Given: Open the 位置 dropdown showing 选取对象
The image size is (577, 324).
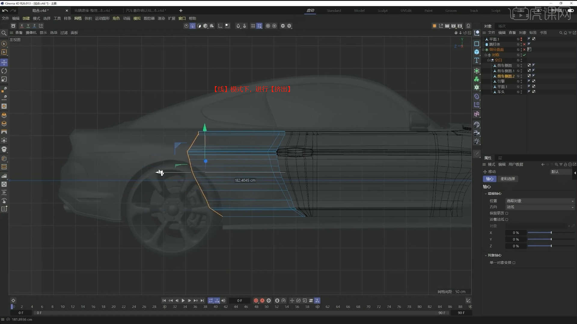Looking at the screenshot, I should pyautogui.click(x=539, y=201).
